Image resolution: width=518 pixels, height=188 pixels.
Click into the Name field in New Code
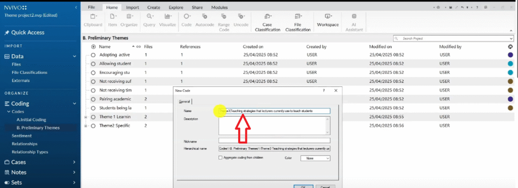274,111
